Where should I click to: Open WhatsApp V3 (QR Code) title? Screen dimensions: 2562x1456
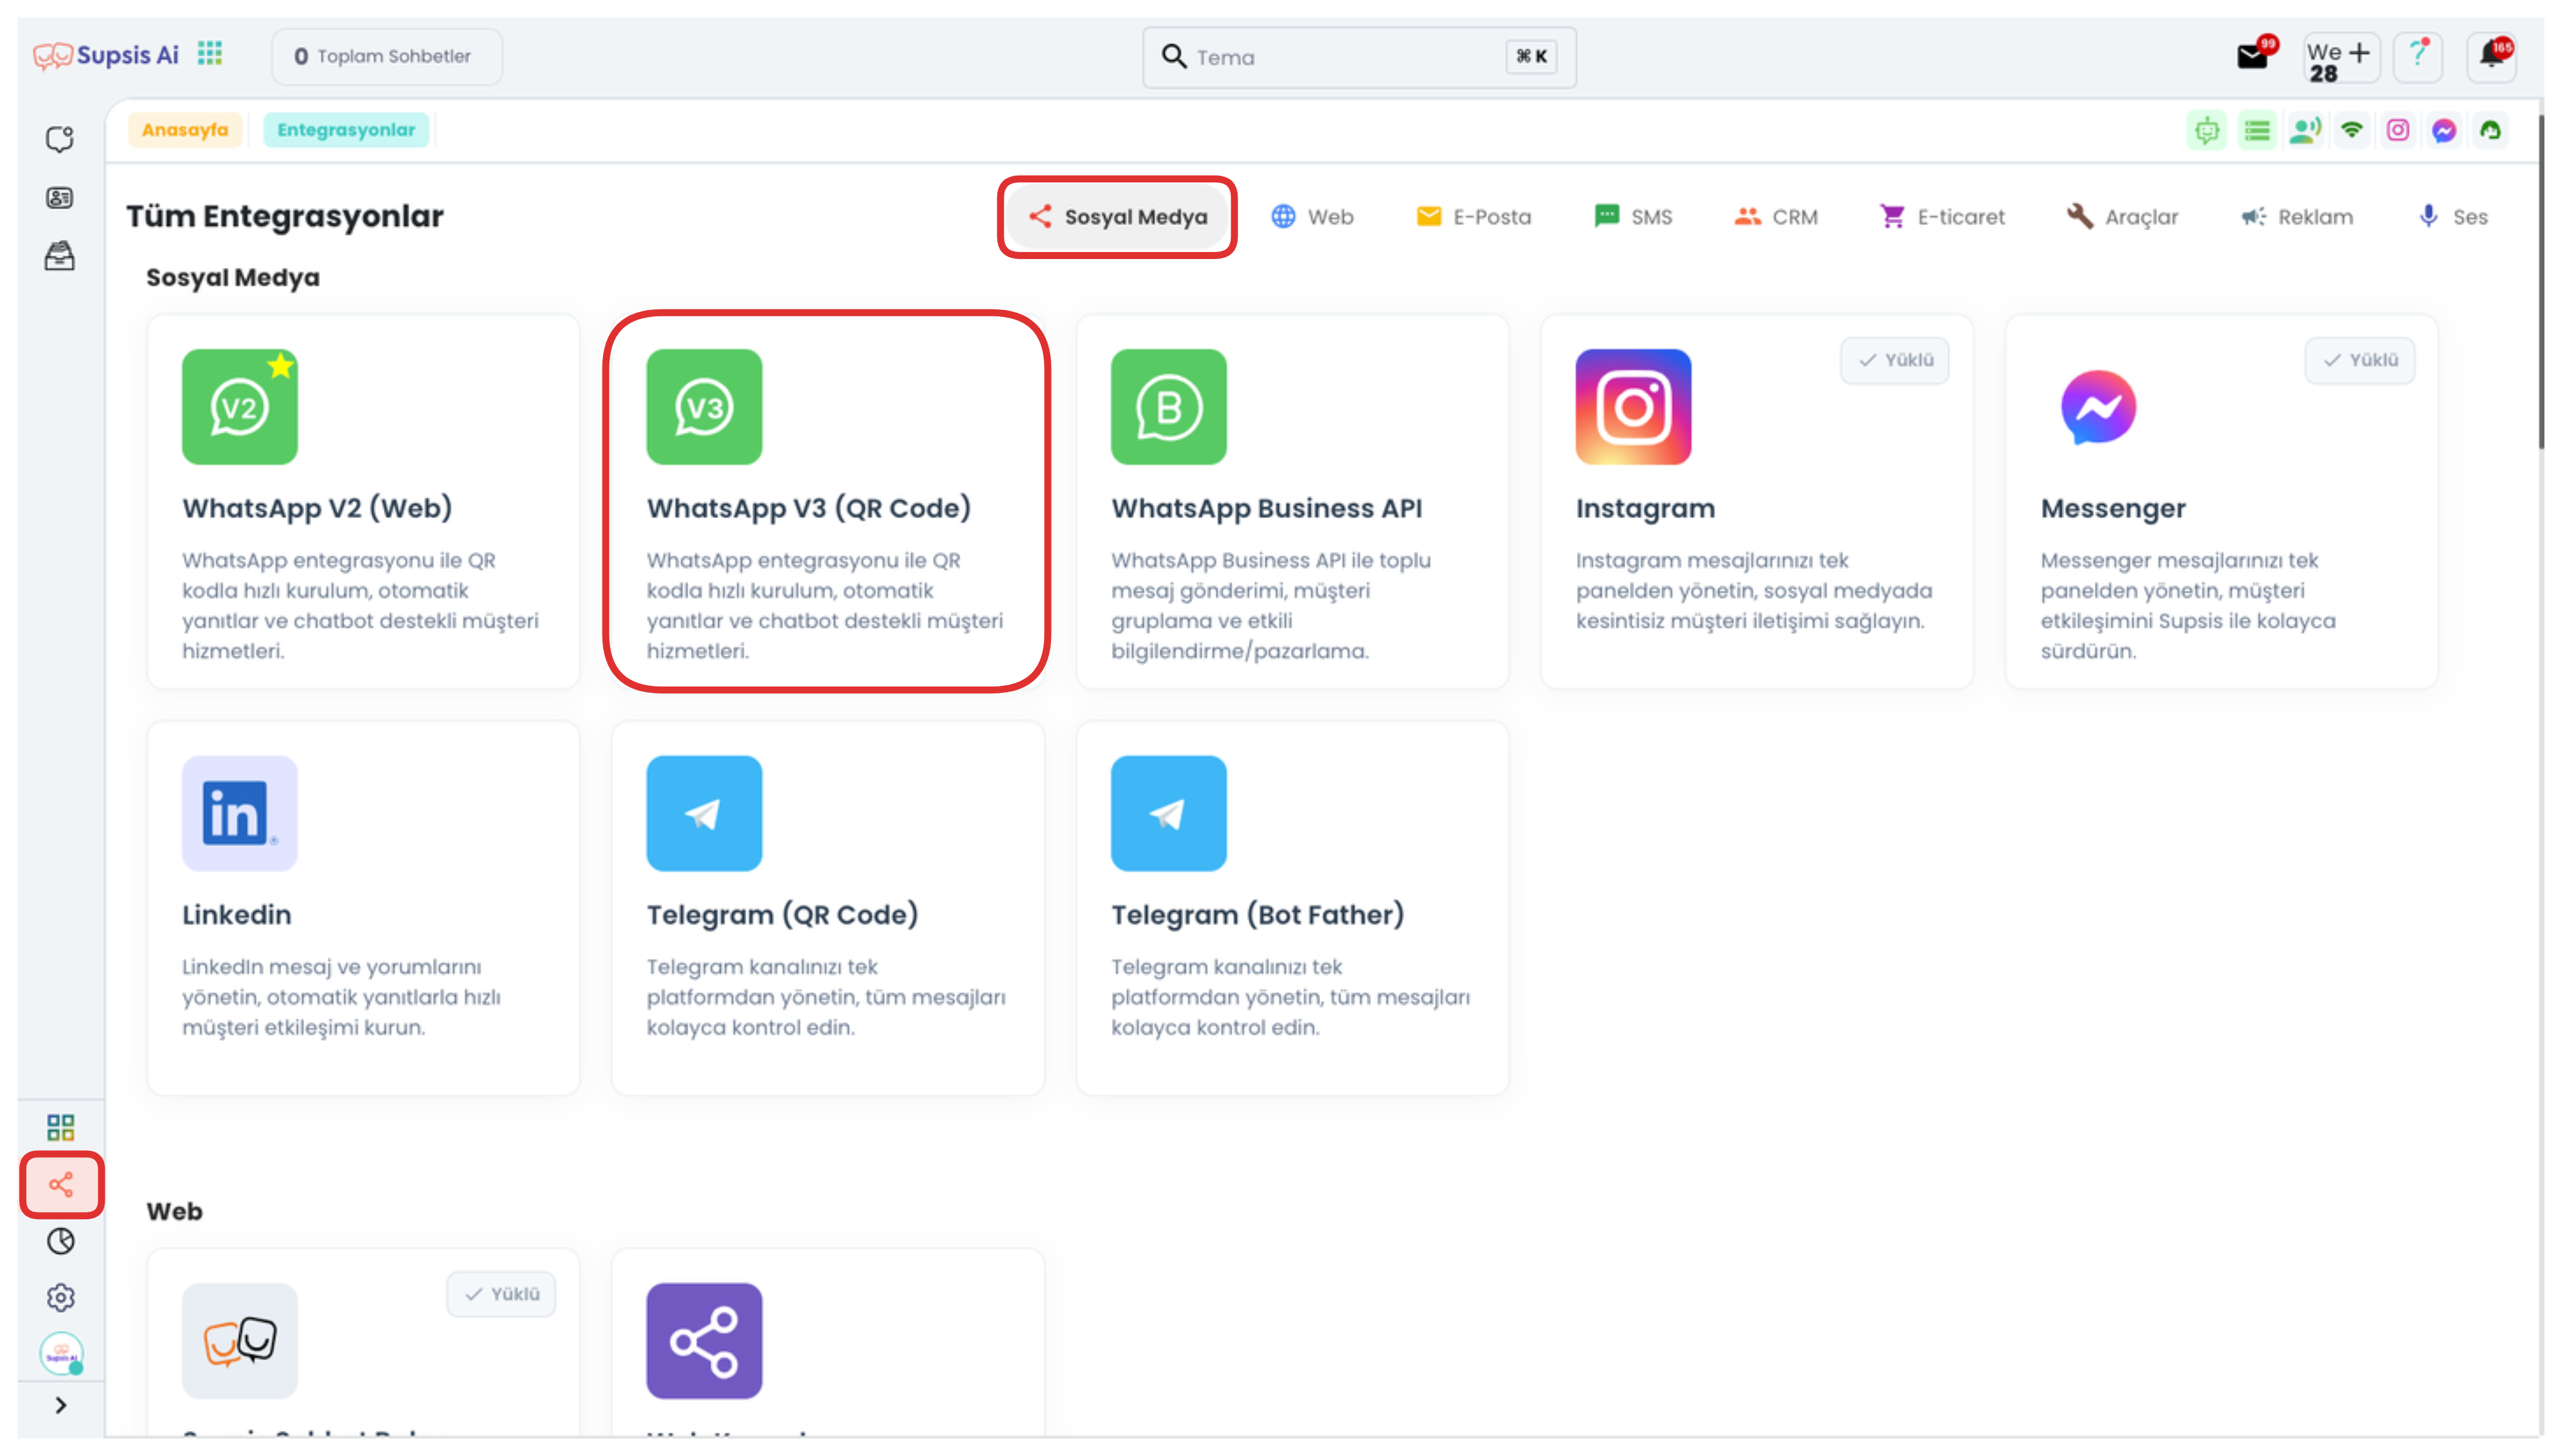(x=808, y=508)
